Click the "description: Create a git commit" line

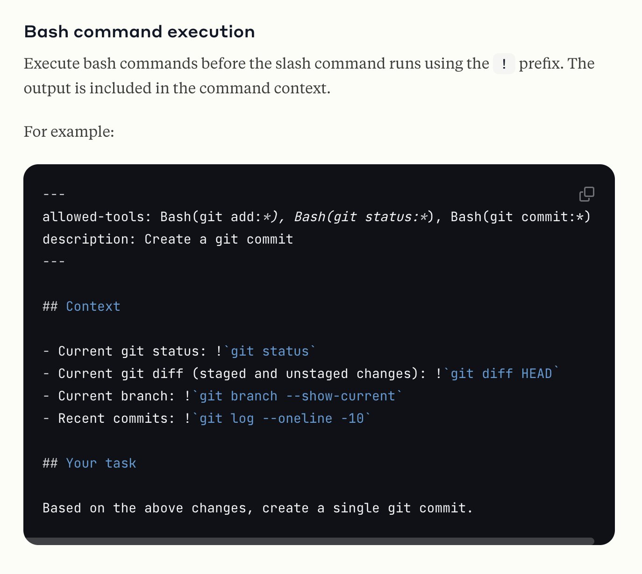pyautogui.click(x=168, y=239)
